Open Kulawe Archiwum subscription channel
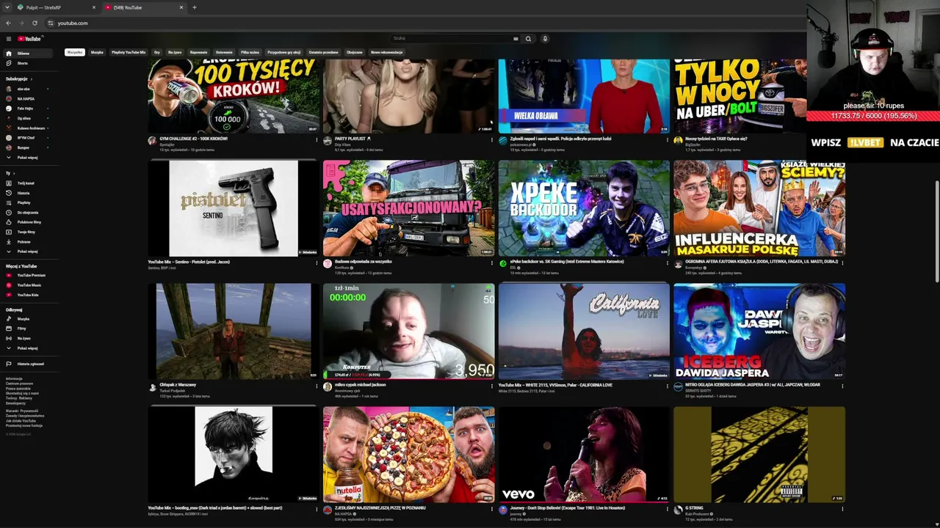 (26, 128)
